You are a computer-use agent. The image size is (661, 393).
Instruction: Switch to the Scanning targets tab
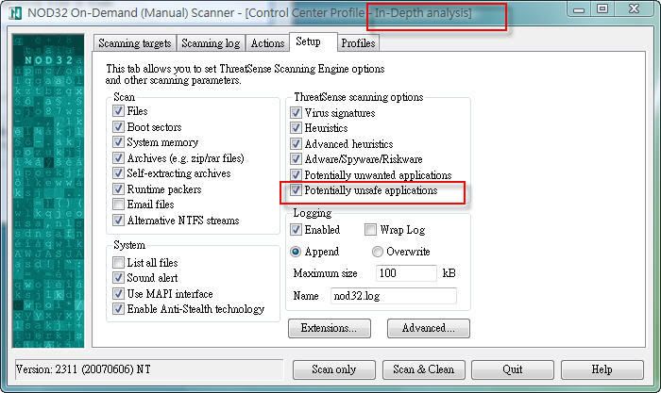click(x=135, y=43)
